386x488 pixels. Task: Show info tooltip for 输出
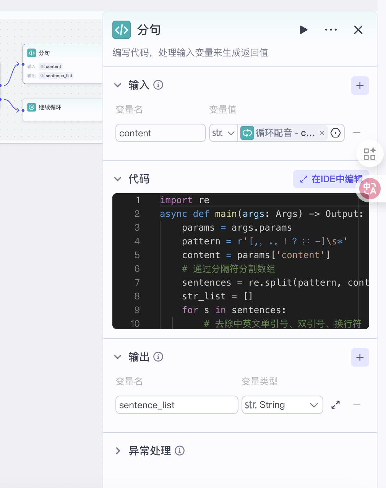(x=158, y=357)
